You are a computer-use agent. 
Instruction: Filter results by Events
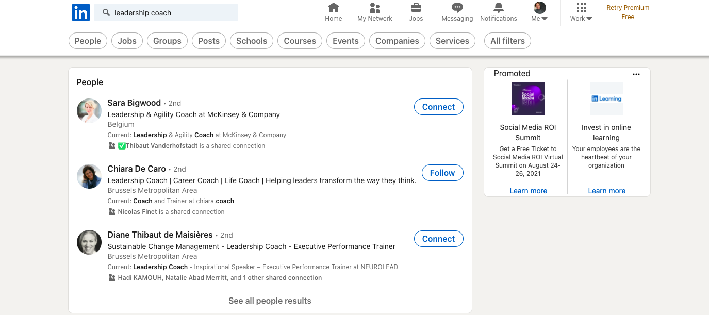click(x=345, y=41)
